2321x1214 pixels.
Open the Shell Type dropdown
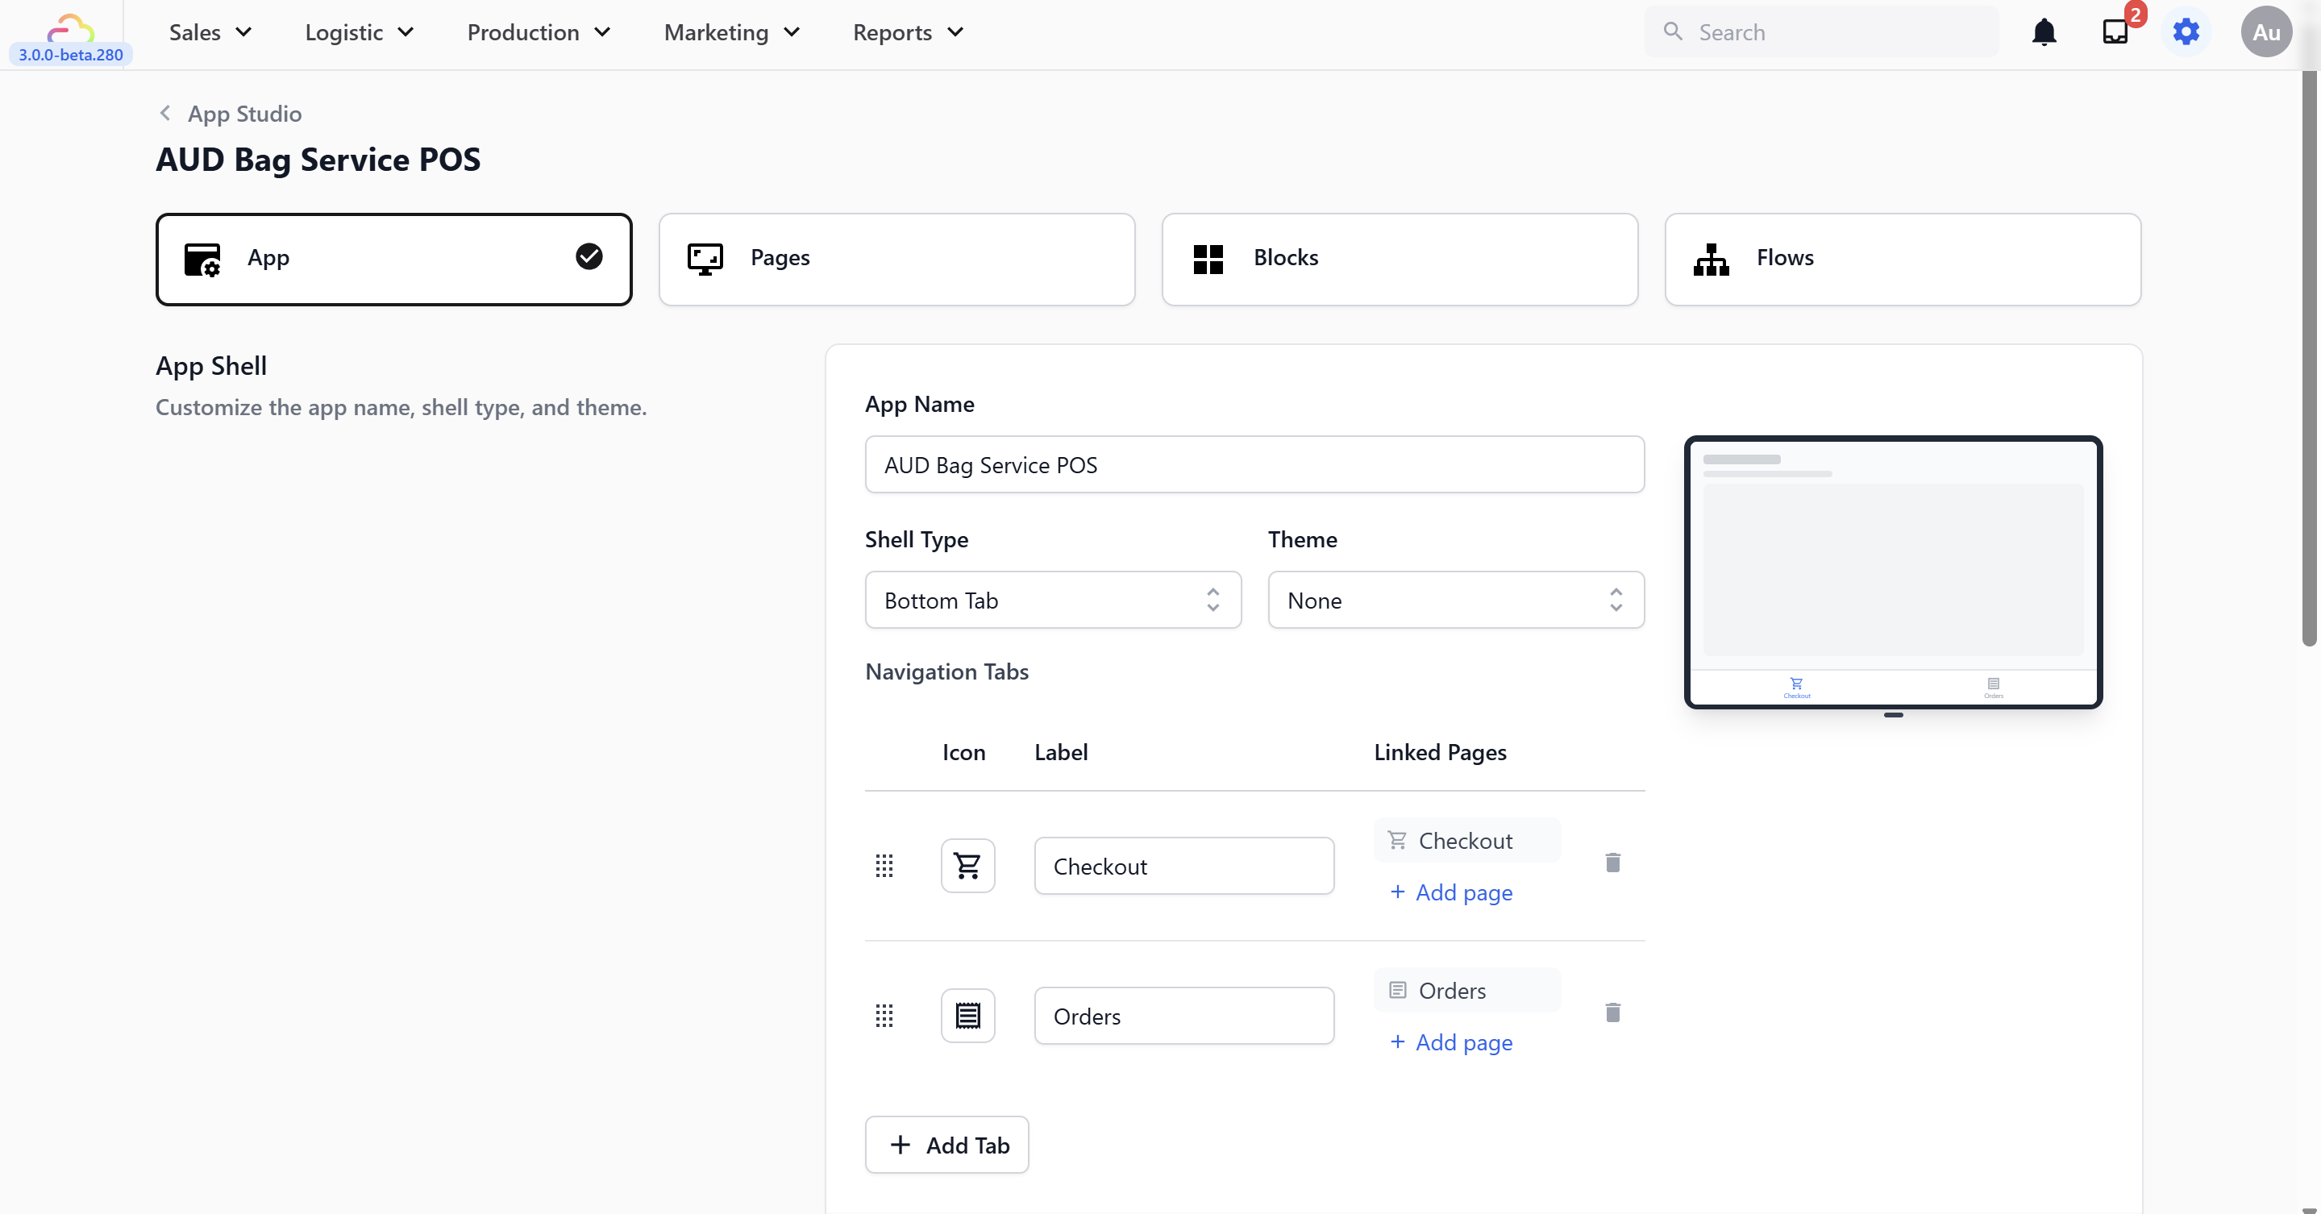[x=1052, y=600]
